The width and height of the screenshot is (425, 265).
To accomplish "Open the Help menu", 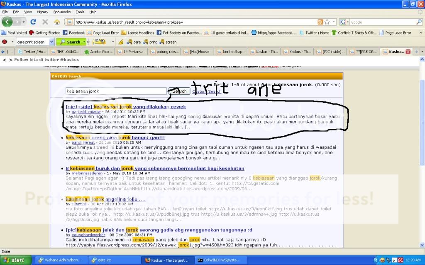I will coord(93,12).
